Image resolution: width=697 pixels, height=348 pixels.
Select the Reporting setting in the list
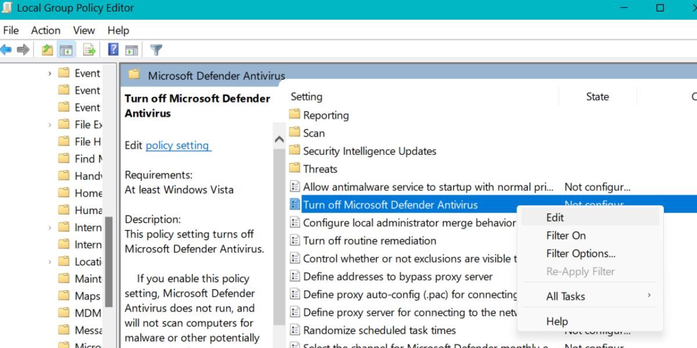point(326,115)
